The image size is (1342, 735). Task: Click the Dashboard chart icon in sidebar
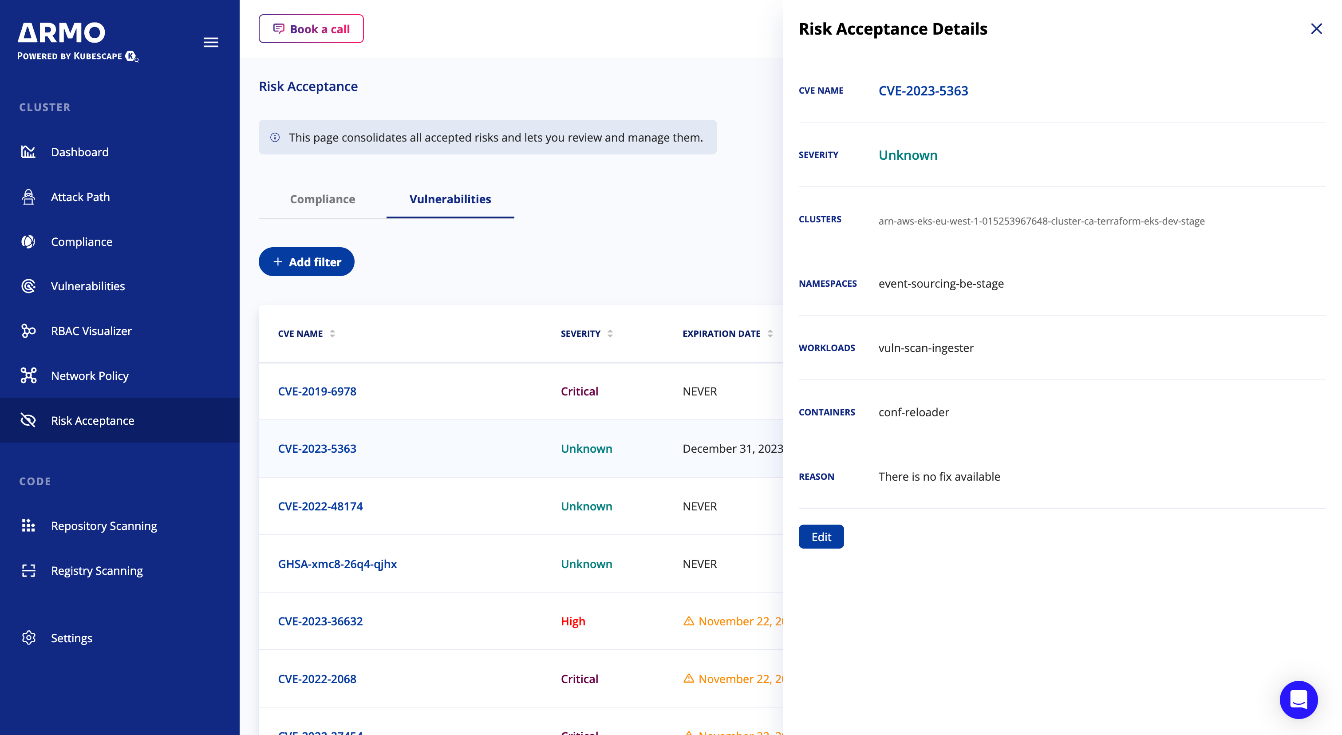pyautogui.click(x=28, y=152)
